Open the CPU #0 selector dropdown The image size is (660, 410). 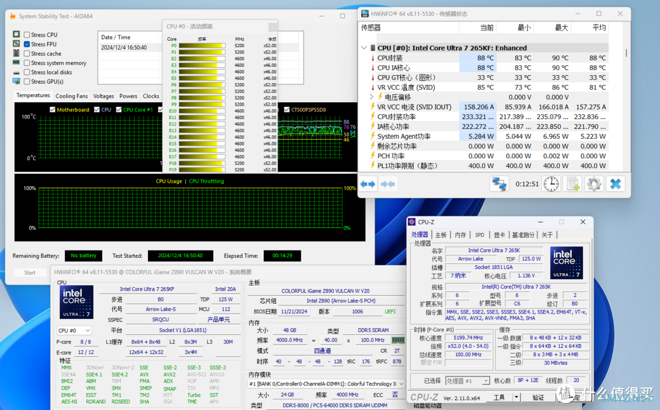[74, 331]
